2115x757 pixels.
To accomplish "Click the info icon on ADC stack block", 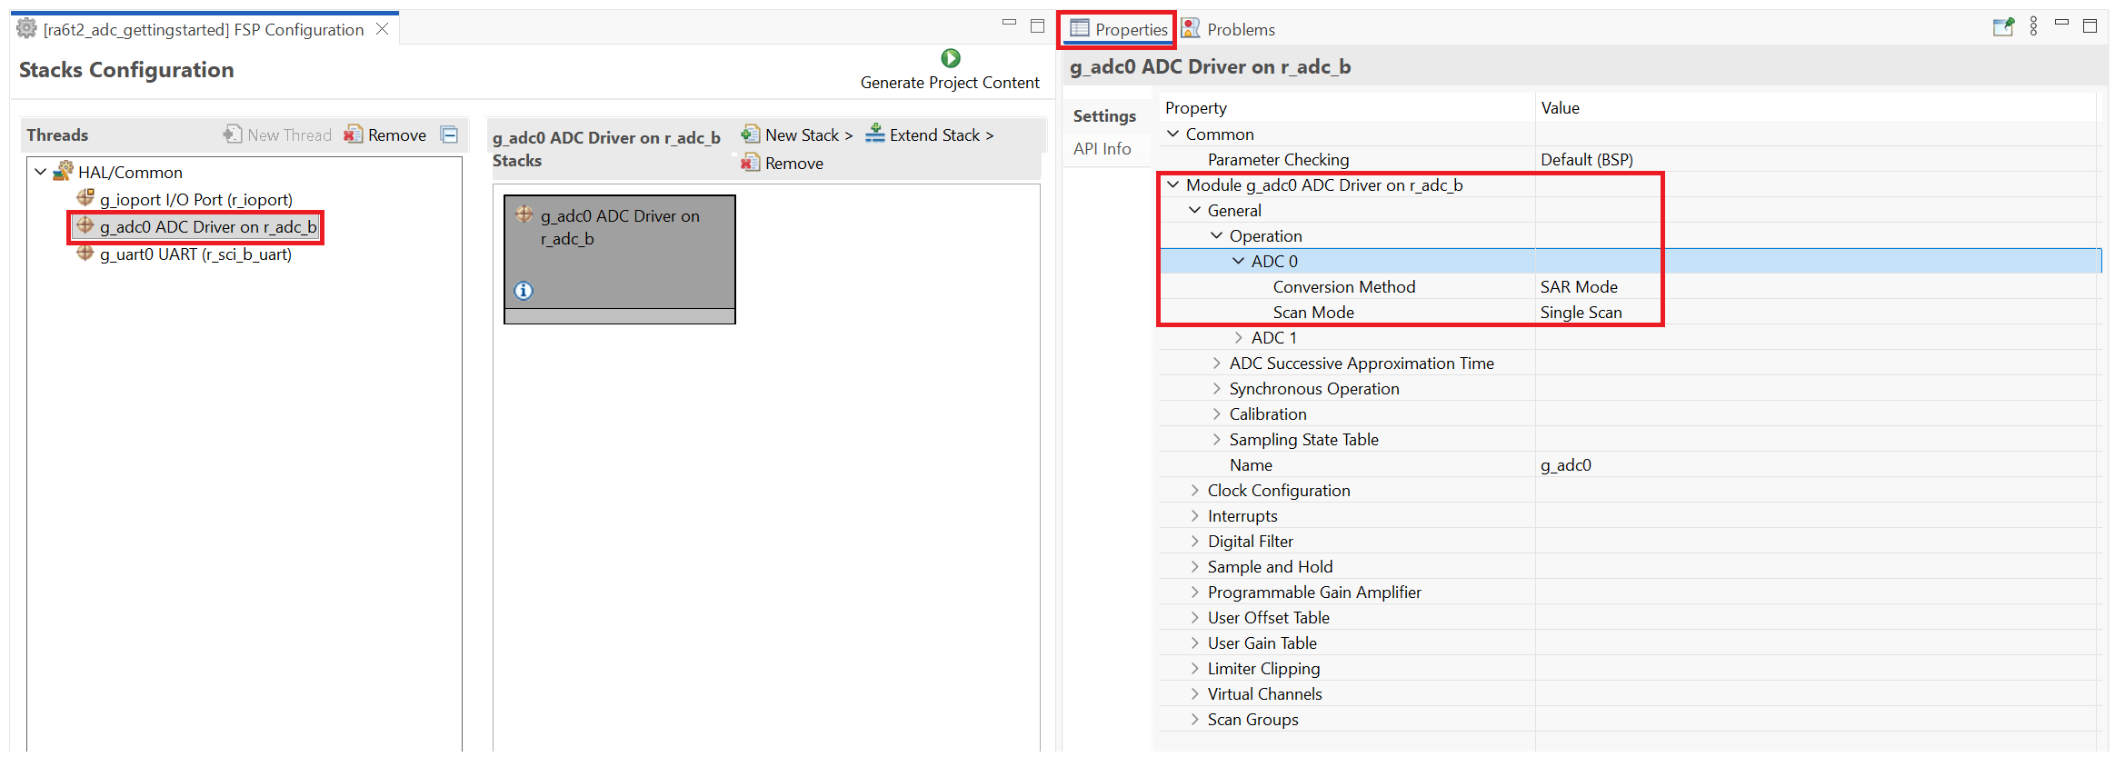I will [524, 291].
